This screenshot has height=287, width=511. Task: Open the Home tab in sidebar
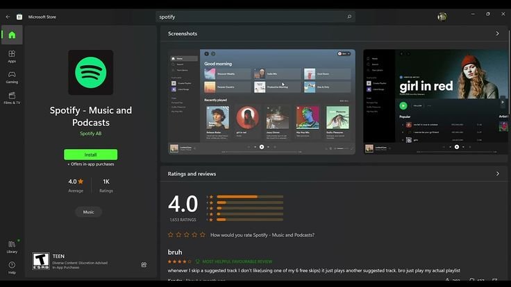[12, 35]
